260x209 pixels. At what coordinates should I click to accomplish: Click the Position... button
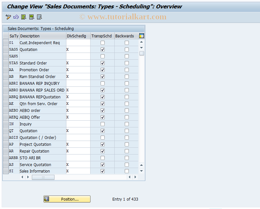67,199
